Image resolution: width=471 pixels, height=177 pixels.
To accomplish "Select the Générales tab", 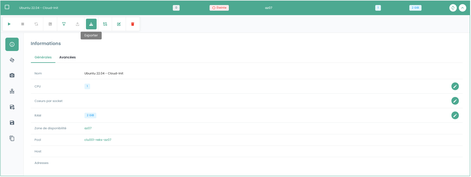I will [x=43, y=57].
